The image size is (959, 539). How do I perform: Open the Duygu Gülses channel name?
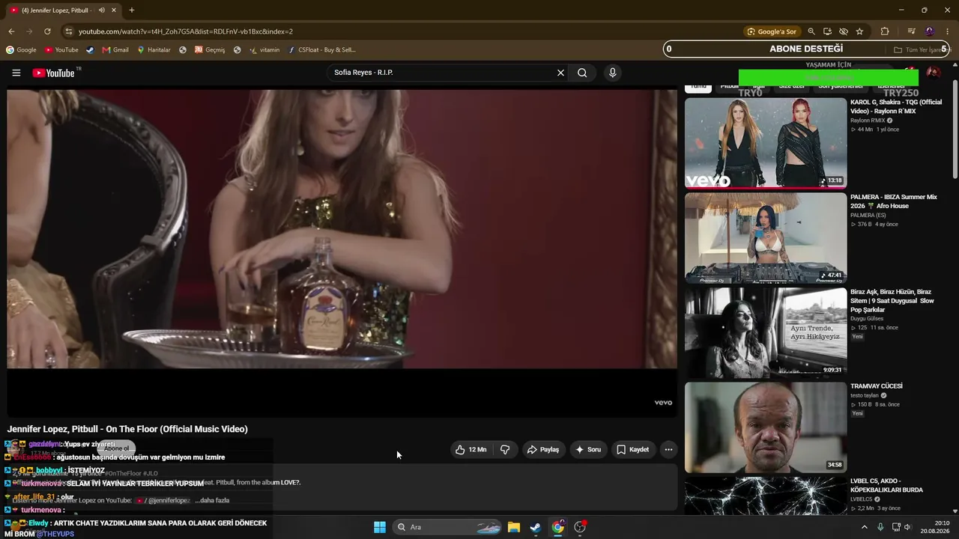(x=867, y=319)
